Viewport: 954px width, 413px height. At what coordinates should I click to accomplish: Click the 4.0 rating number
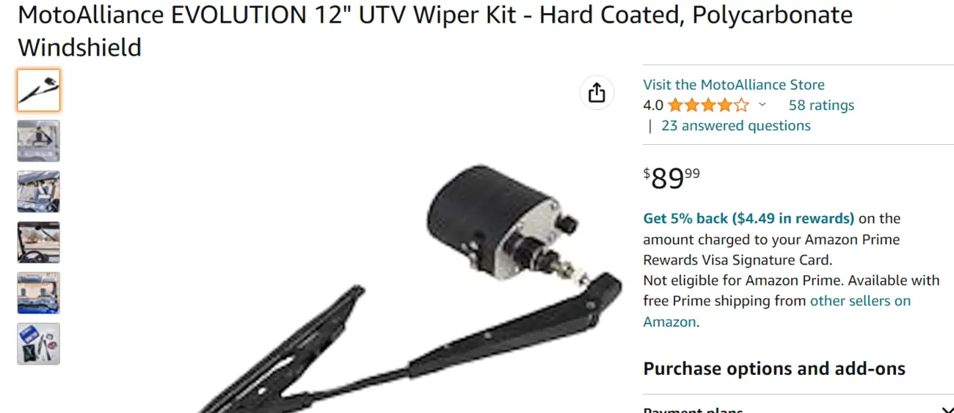pyautogui.click(x=653, y=105)
